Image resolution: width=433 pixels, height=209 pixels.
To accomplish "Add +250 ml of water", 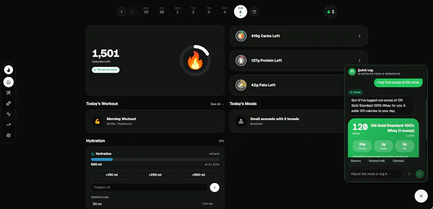I will pyautogui.click(x=155, y=175).
